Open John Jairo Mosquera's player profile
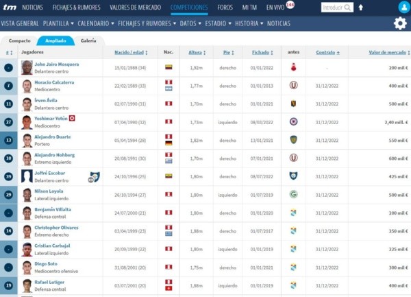Image resolution: width=411 pixels, height=297 pixels. pos(57,64)
